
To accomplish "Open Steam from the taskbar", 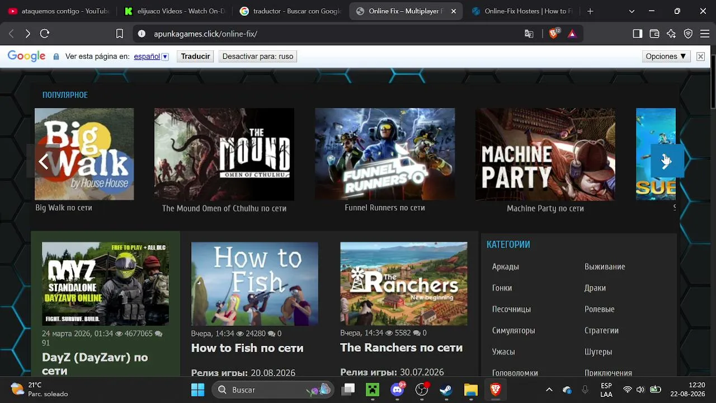I will 446,390.
